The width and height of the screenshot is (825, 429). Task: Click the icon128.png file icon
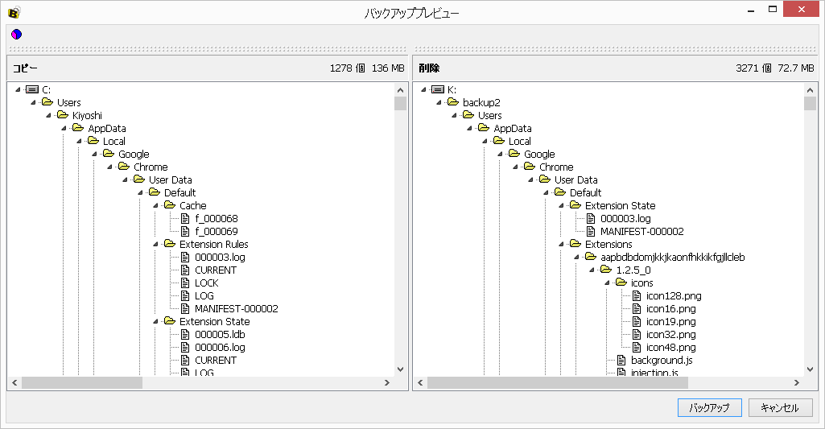pos(637,295)
